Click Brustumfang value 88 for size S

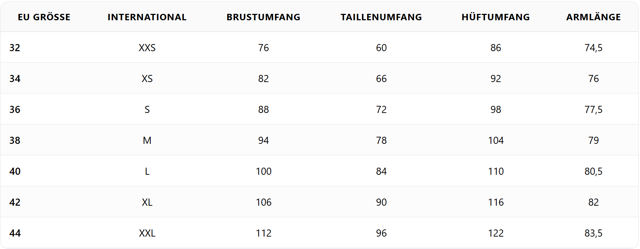point(263,109)
